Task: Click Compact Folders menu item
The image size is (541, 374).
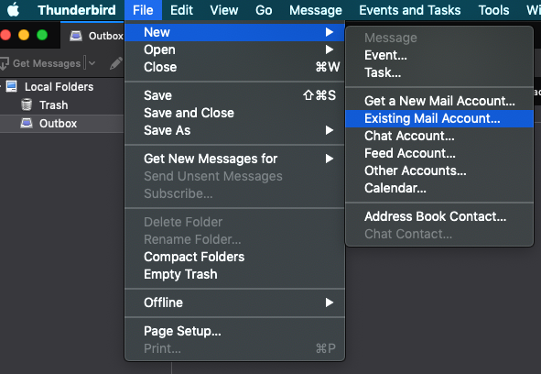Action: (x=234, y=257)
